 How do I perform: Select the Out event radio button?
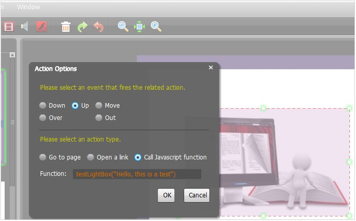[99, 118]
